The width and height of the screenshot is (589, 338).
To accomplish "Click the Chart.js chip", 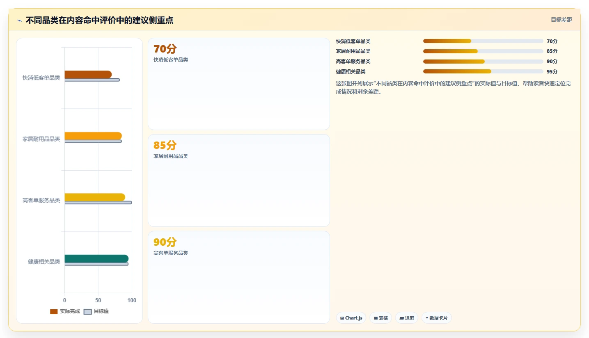I will coord(351,318).
